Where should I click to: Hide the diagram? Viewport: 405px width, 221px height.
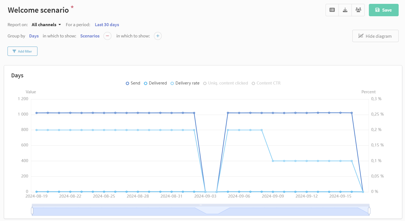click(x=375, y=36)
